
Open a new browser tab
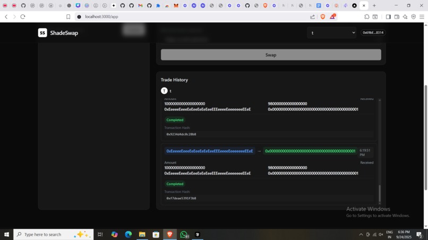(374, 5)
